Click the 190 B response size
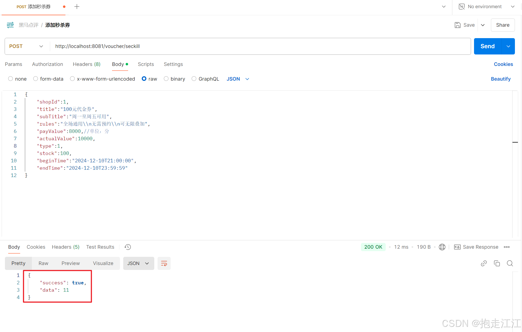 pyautogui.click(x=424, y=247)
